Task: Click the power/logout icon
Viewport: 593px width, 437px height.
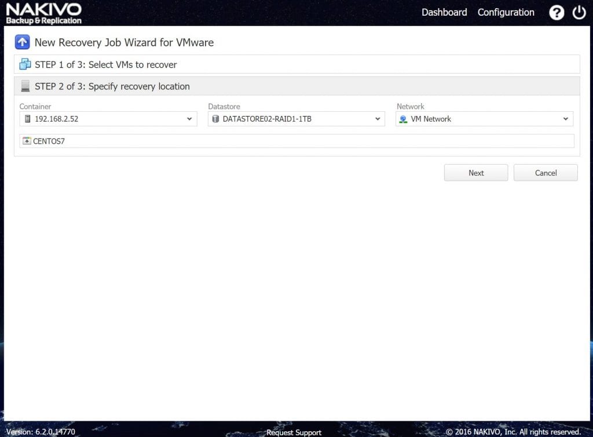Action: pos(579,12)
